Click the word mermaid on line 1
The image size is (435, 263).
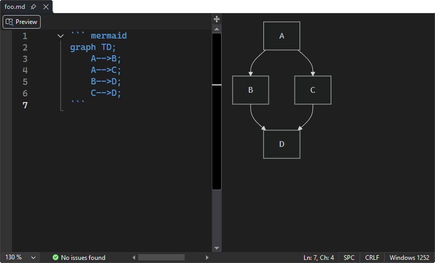108,36
